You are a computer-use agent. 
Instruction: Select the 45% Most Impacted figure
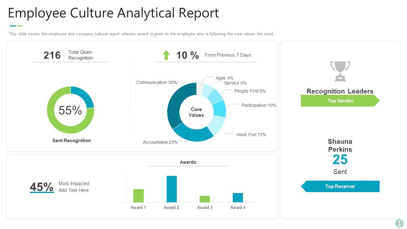(x=42, y=187)
